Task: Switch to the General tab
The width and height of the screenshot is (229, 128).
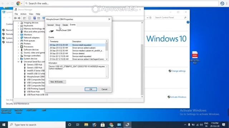Action: pos(50,25)
